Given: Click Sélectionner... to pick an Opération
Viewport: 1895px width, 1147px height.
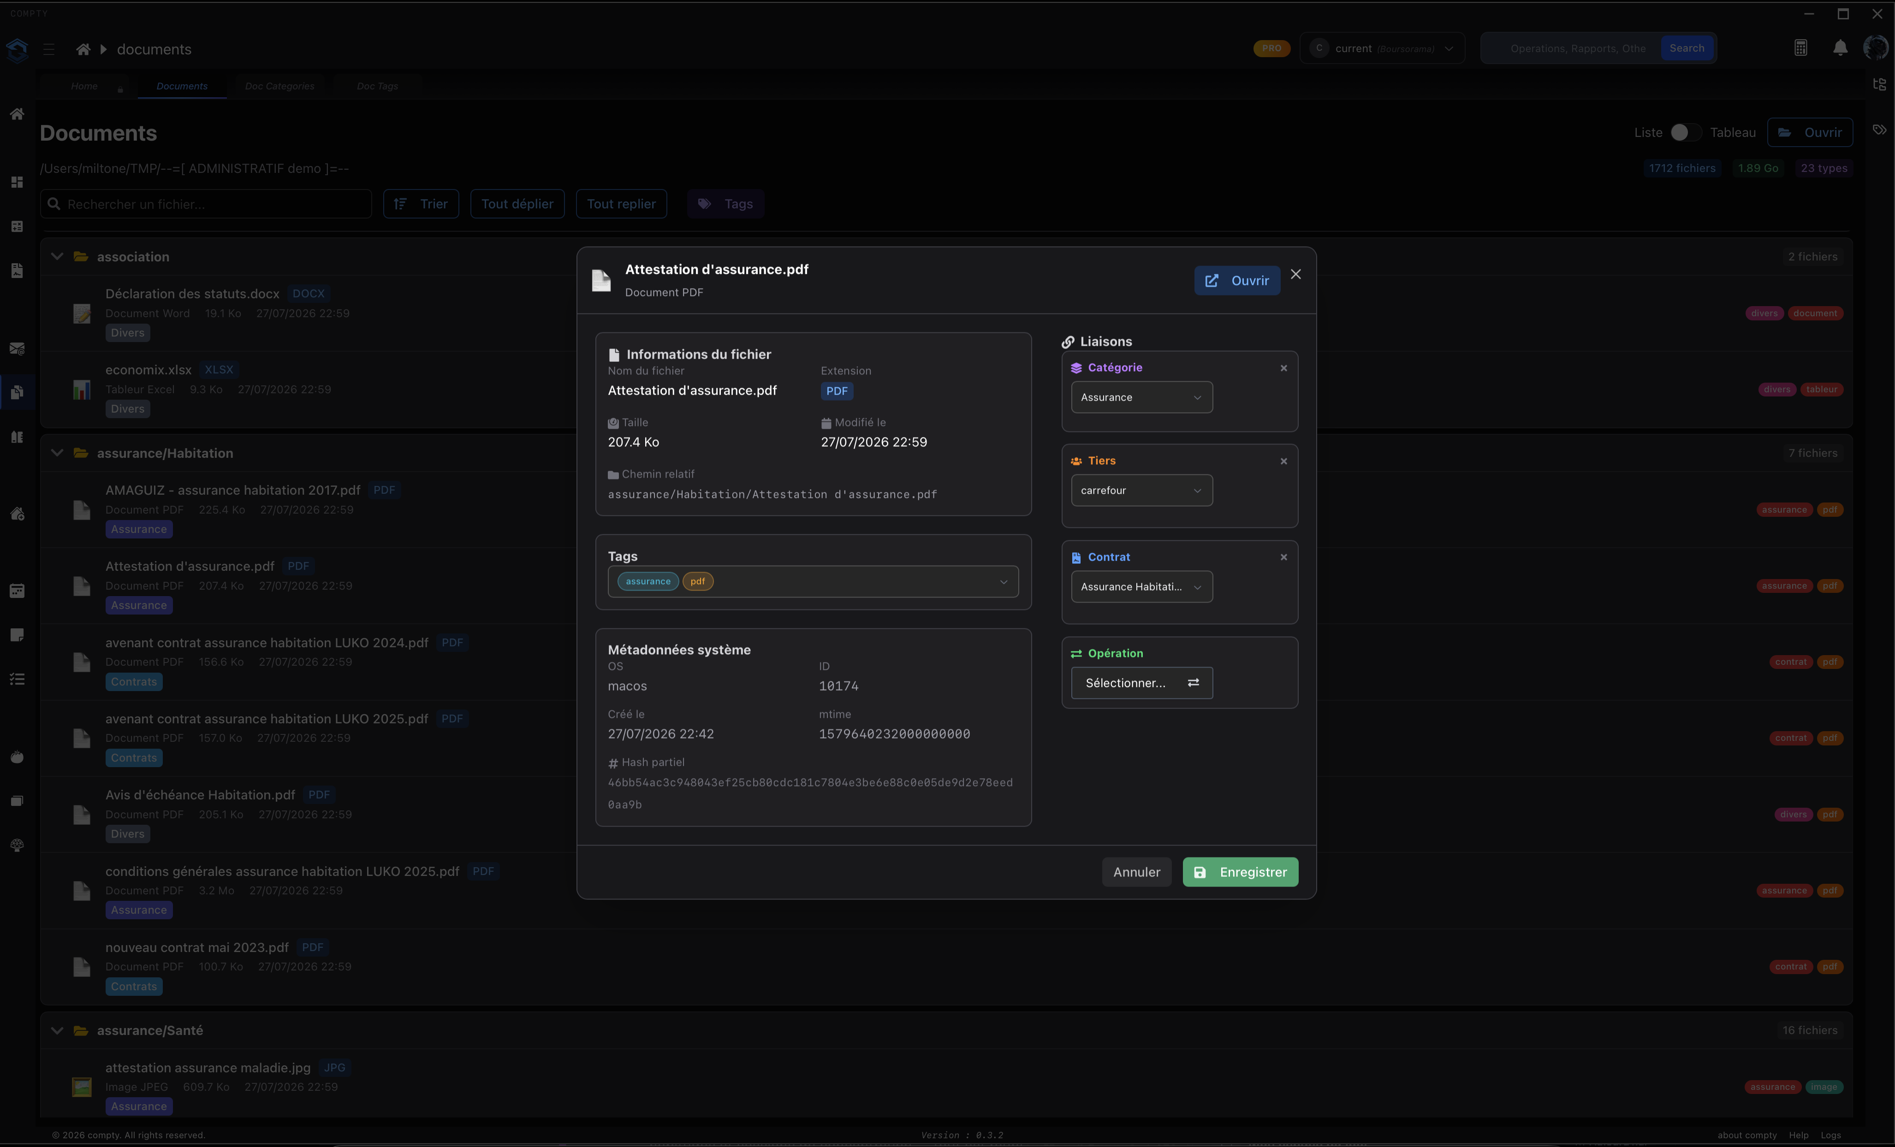Looking at the screenshot, I should (1141, 683).
